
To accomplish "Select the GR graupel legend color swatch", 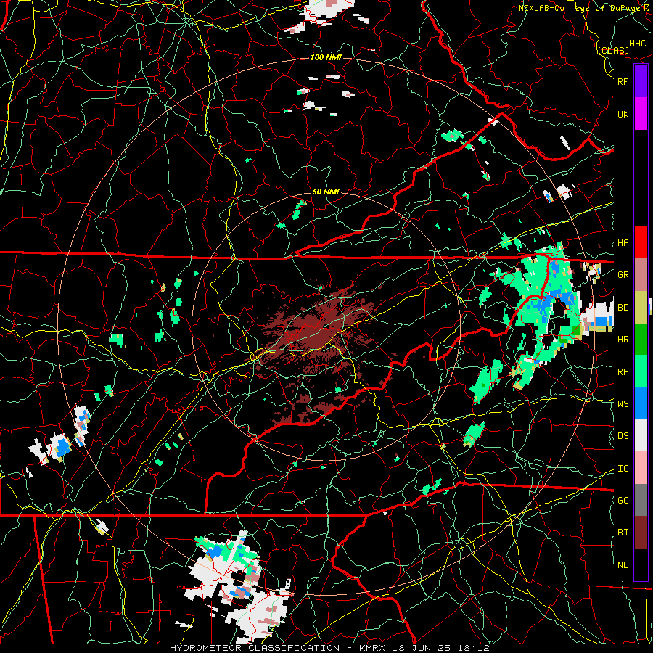I will click(641, 275).
